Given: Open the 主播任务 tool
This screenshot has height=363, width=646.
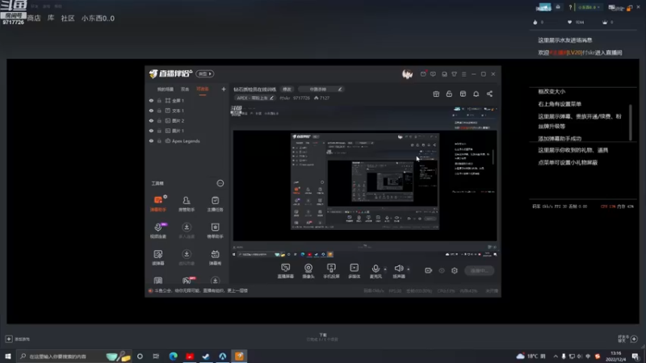Looking at the screenshot, I should pos(215,204).
